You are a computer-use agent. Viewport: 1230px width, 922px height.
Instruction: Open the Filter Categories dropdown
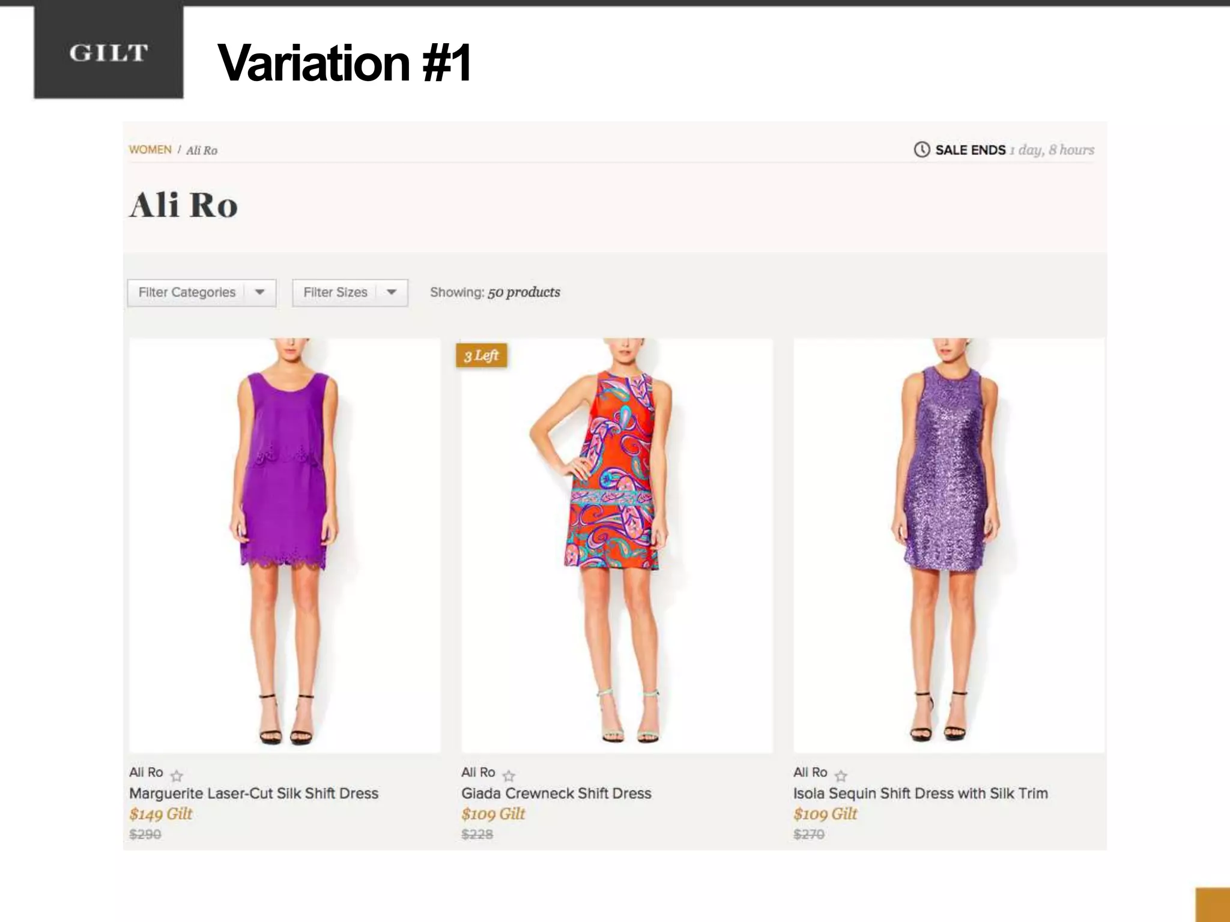pos(202,292)
